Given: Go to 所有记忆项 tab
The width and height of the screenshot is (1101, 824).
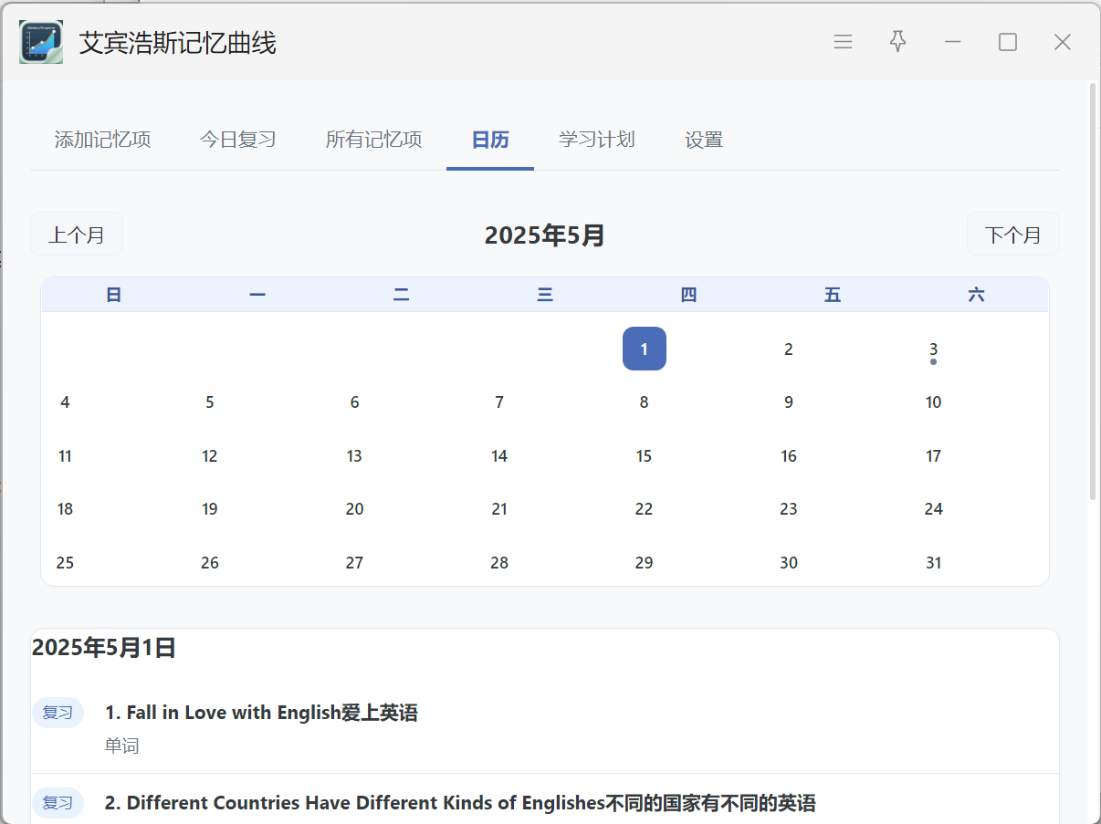Looking at the screenshot, I should [373, 140].
